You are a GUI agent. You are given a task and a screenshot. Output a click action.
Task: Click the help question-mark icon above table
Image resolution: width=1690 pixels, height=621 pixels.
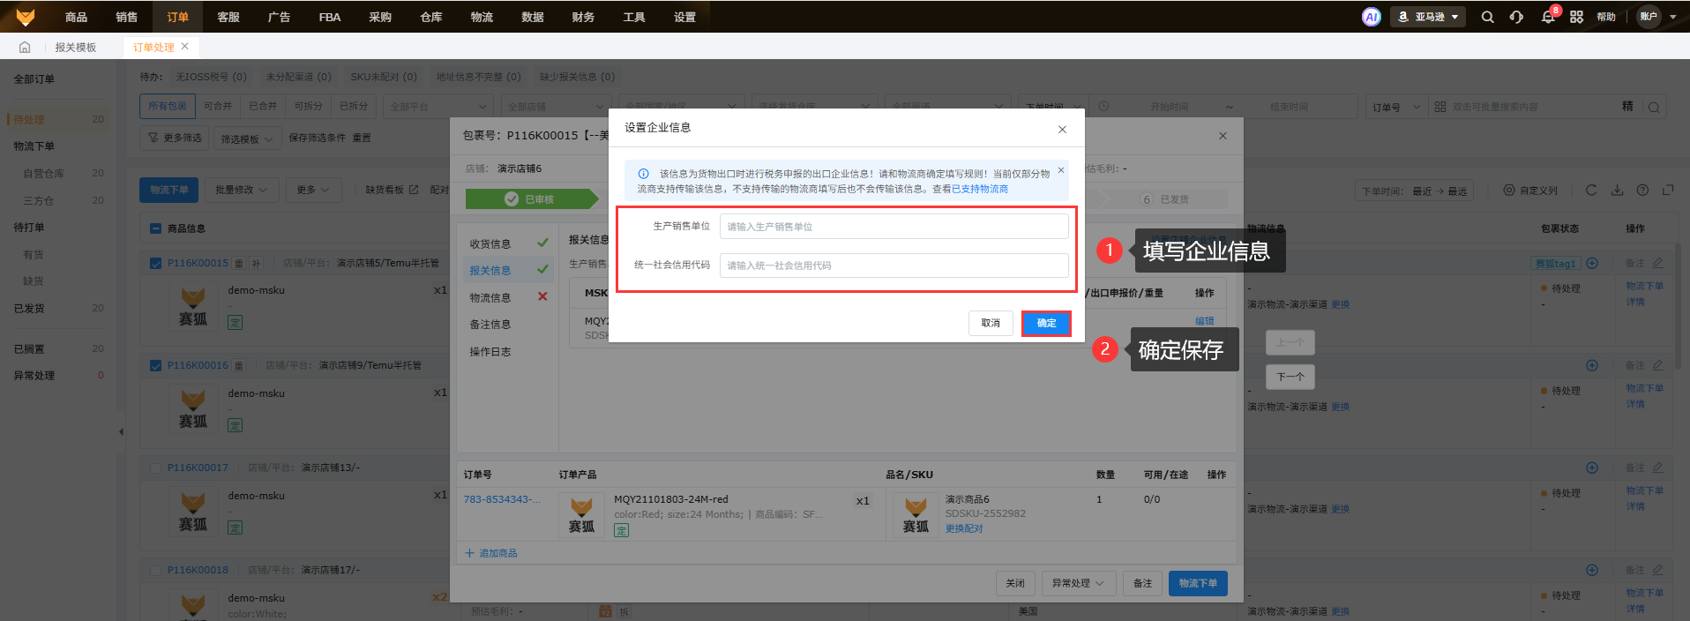(x=1642, y=190)
